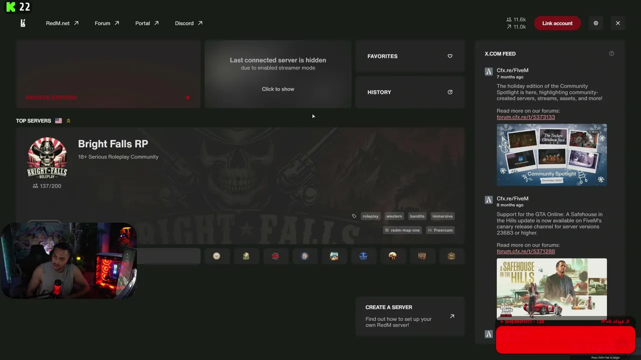Select the western tag
Image resolution: width=641 pixels, height=360 pixels.
click(x=394, y=216)
